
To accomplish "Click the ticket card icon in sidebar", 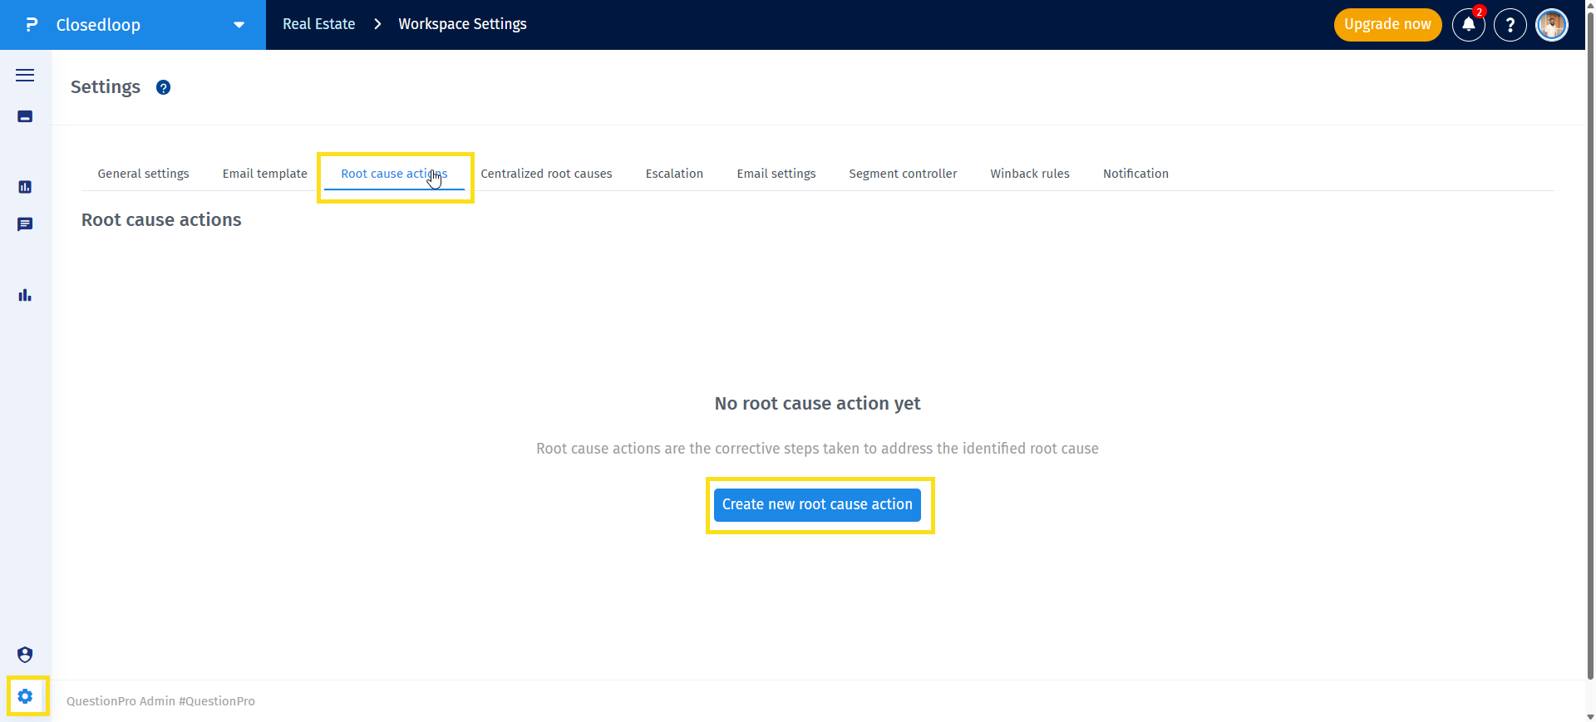I will 25,116.
